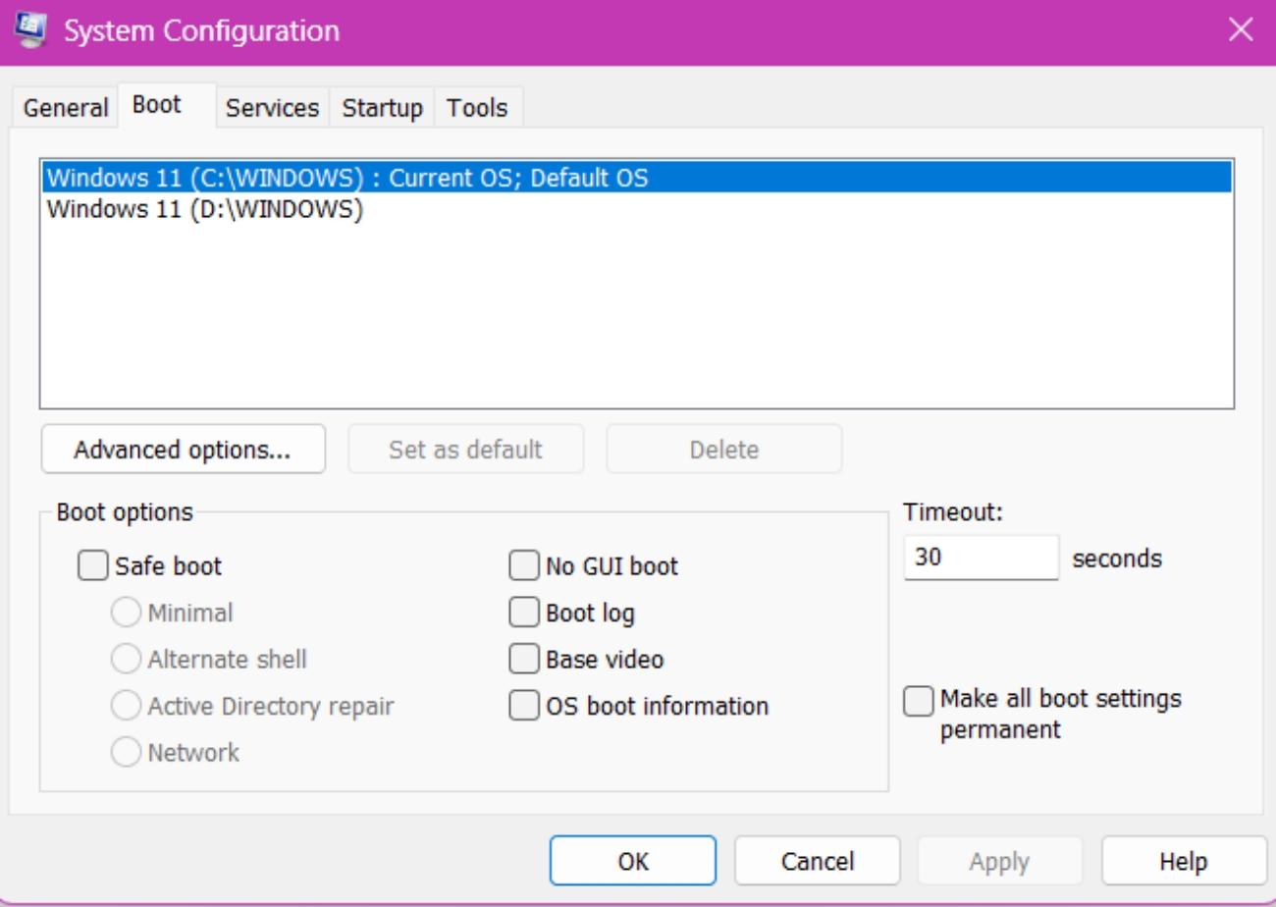The width and height of the screenshot is (1276, 907).
Task: Select the Windows 11 (C:\WINDOWS) boot entry
Action: click(637, 178)
